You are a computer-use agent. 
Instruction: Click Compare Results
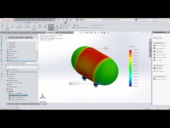57,27
